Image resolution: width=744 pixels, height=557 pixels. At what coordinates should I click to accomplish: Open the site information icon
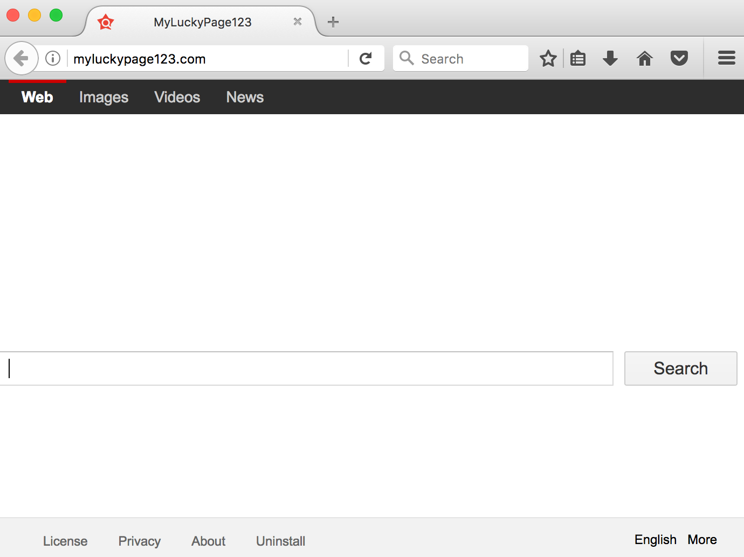tap(53, 58)
